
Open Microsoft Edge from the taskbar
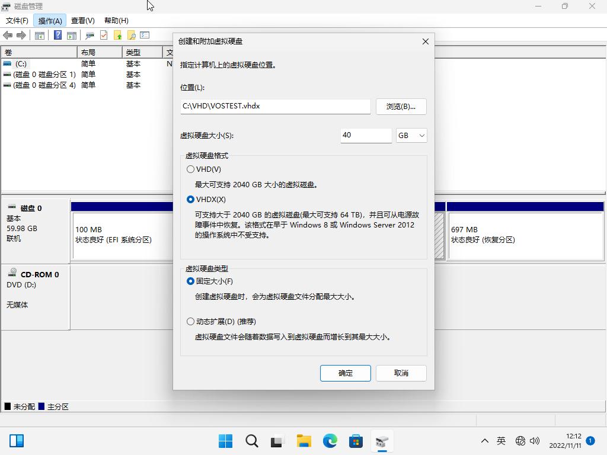[330, 441]
